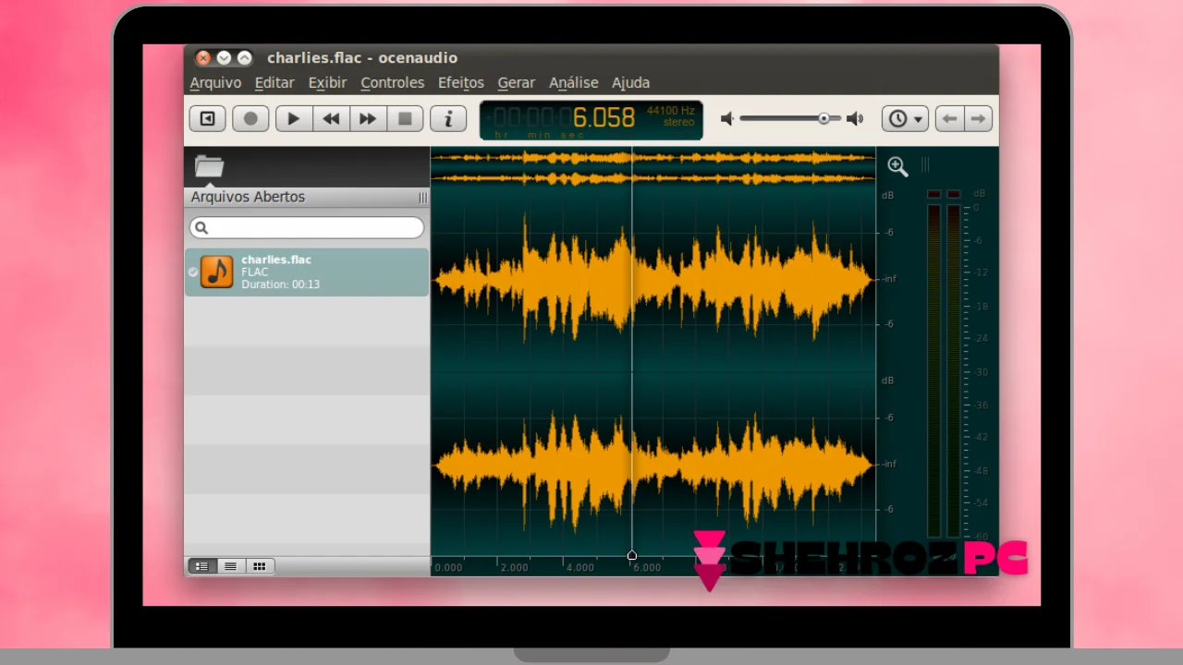Click the 44100 Hz stereo label
This screenshot has height=665, width=1183.
pos(671,116)
